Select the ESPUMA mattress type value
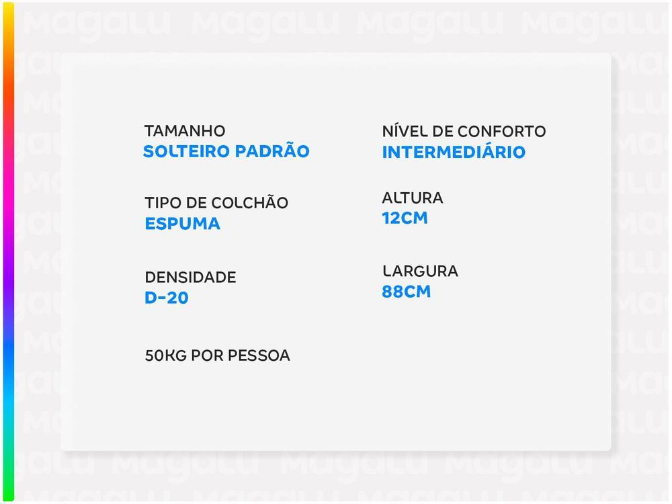 coord(182,224)
